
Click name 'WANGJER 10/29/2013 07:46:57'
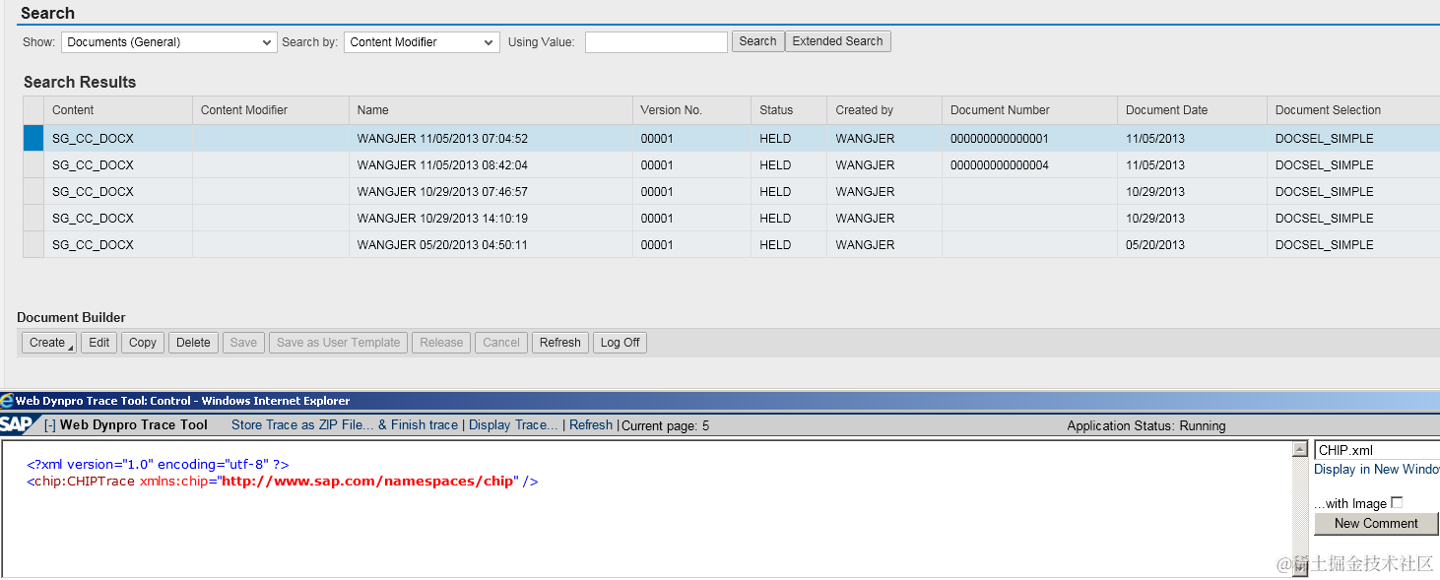(442, 192)
